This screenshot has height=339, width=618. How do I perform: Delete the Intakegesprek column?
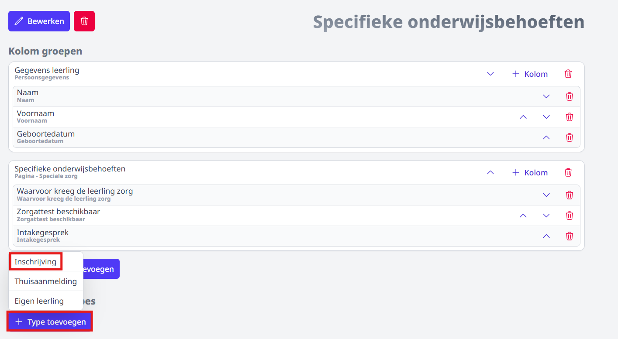(x=570, y=236)
